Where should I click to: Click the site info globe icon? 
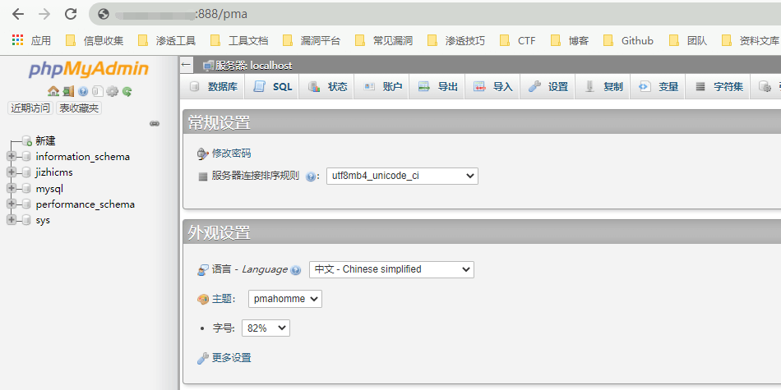click(x=104, y=14)
